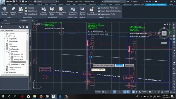Click the highlighted coordinate input field
Image resolution: width=176 pixels, height=99 pixels.
pyautogui.click(x=120, y=65)
